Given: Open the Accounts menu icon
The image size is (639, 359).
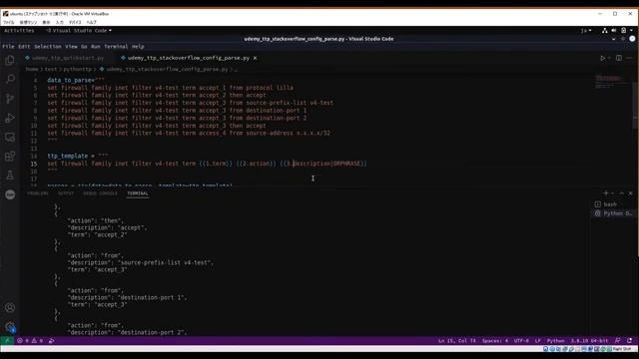Looking at the screenshot, I should (10, 308).
